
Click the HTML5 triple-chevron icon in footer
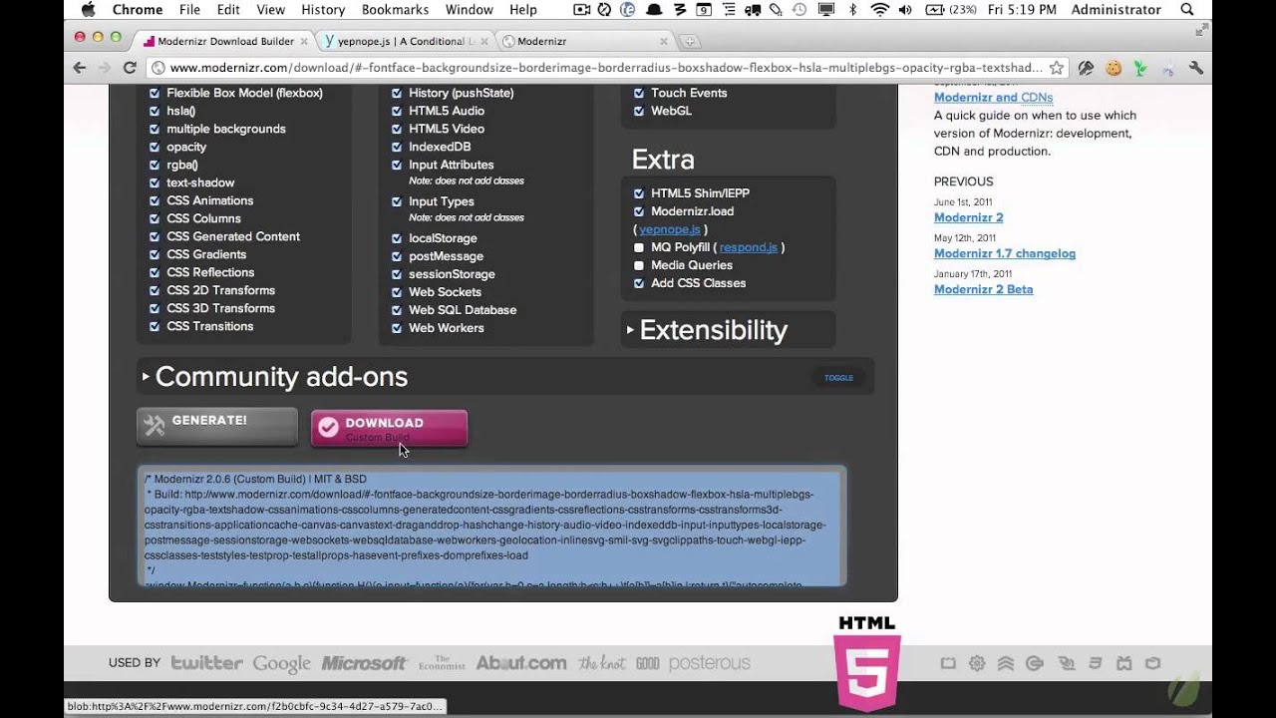[1006, 663]
